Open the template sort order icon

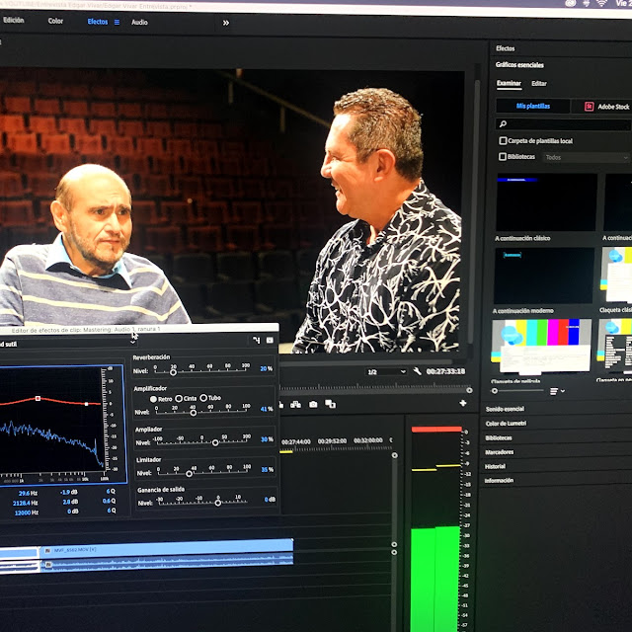[554, 391]
